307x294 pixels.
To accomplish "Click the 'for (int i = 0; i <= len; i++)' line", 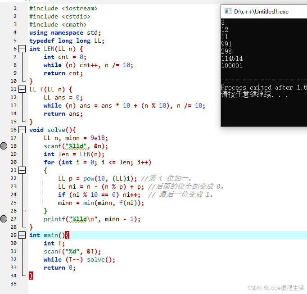I will pyautogui.click(x=98, y=162).
